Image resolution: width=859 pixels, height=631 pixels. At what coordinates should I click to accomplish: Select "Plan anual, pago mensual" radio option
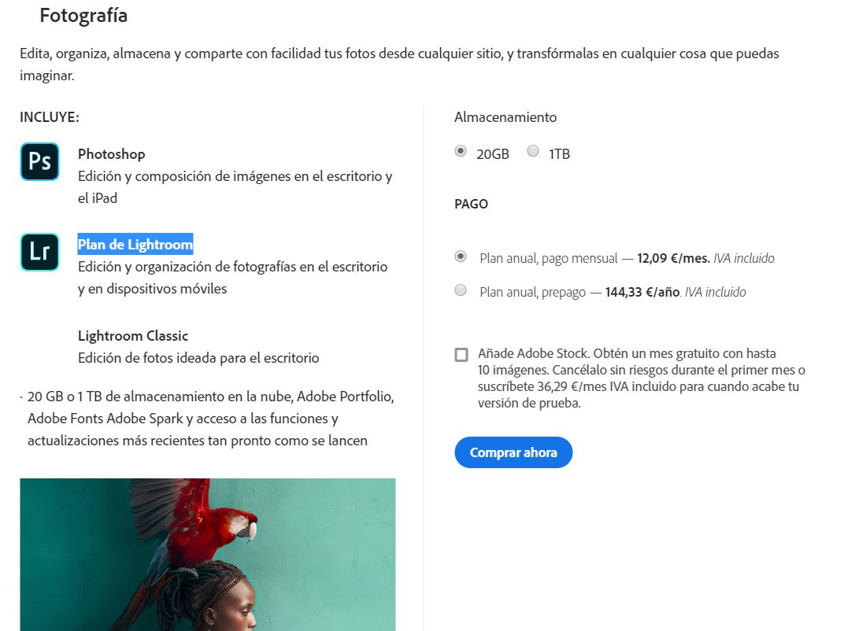tap(461, 256)
